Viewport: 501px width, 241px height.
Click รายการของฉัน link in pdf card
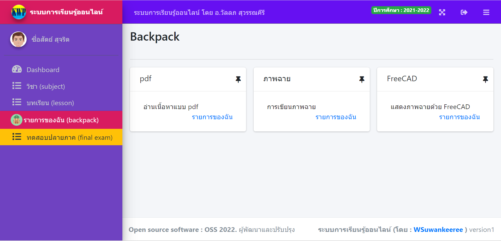(x=212, y=117)
